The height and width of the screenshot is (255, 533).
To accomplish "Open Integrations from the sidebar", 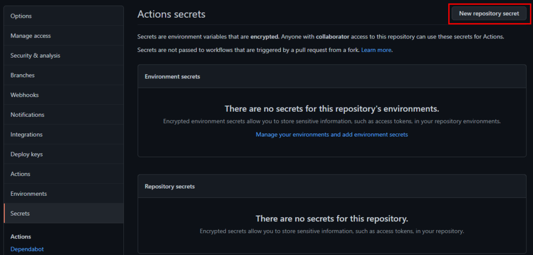I will (x=27, y=135).
